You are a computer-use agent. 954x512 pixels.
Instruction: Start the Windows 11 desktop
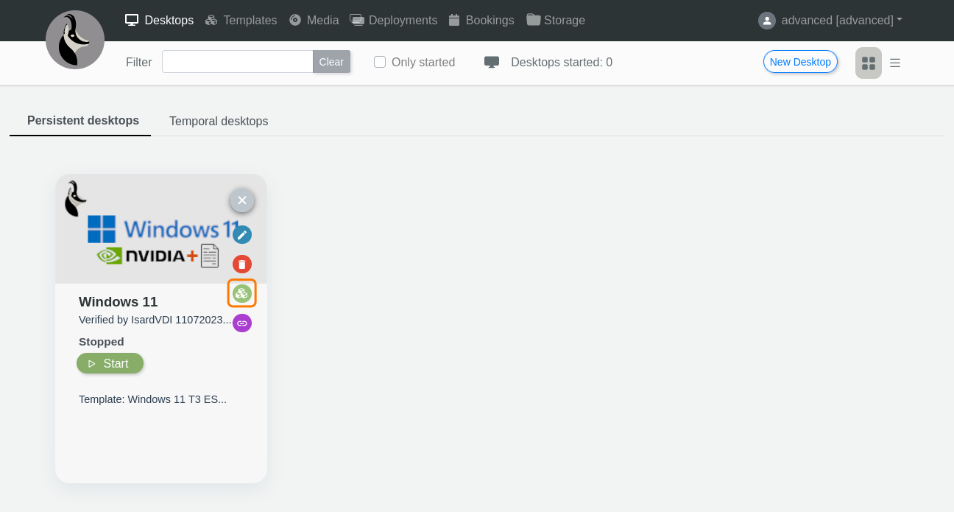click(x=110, y=363)
